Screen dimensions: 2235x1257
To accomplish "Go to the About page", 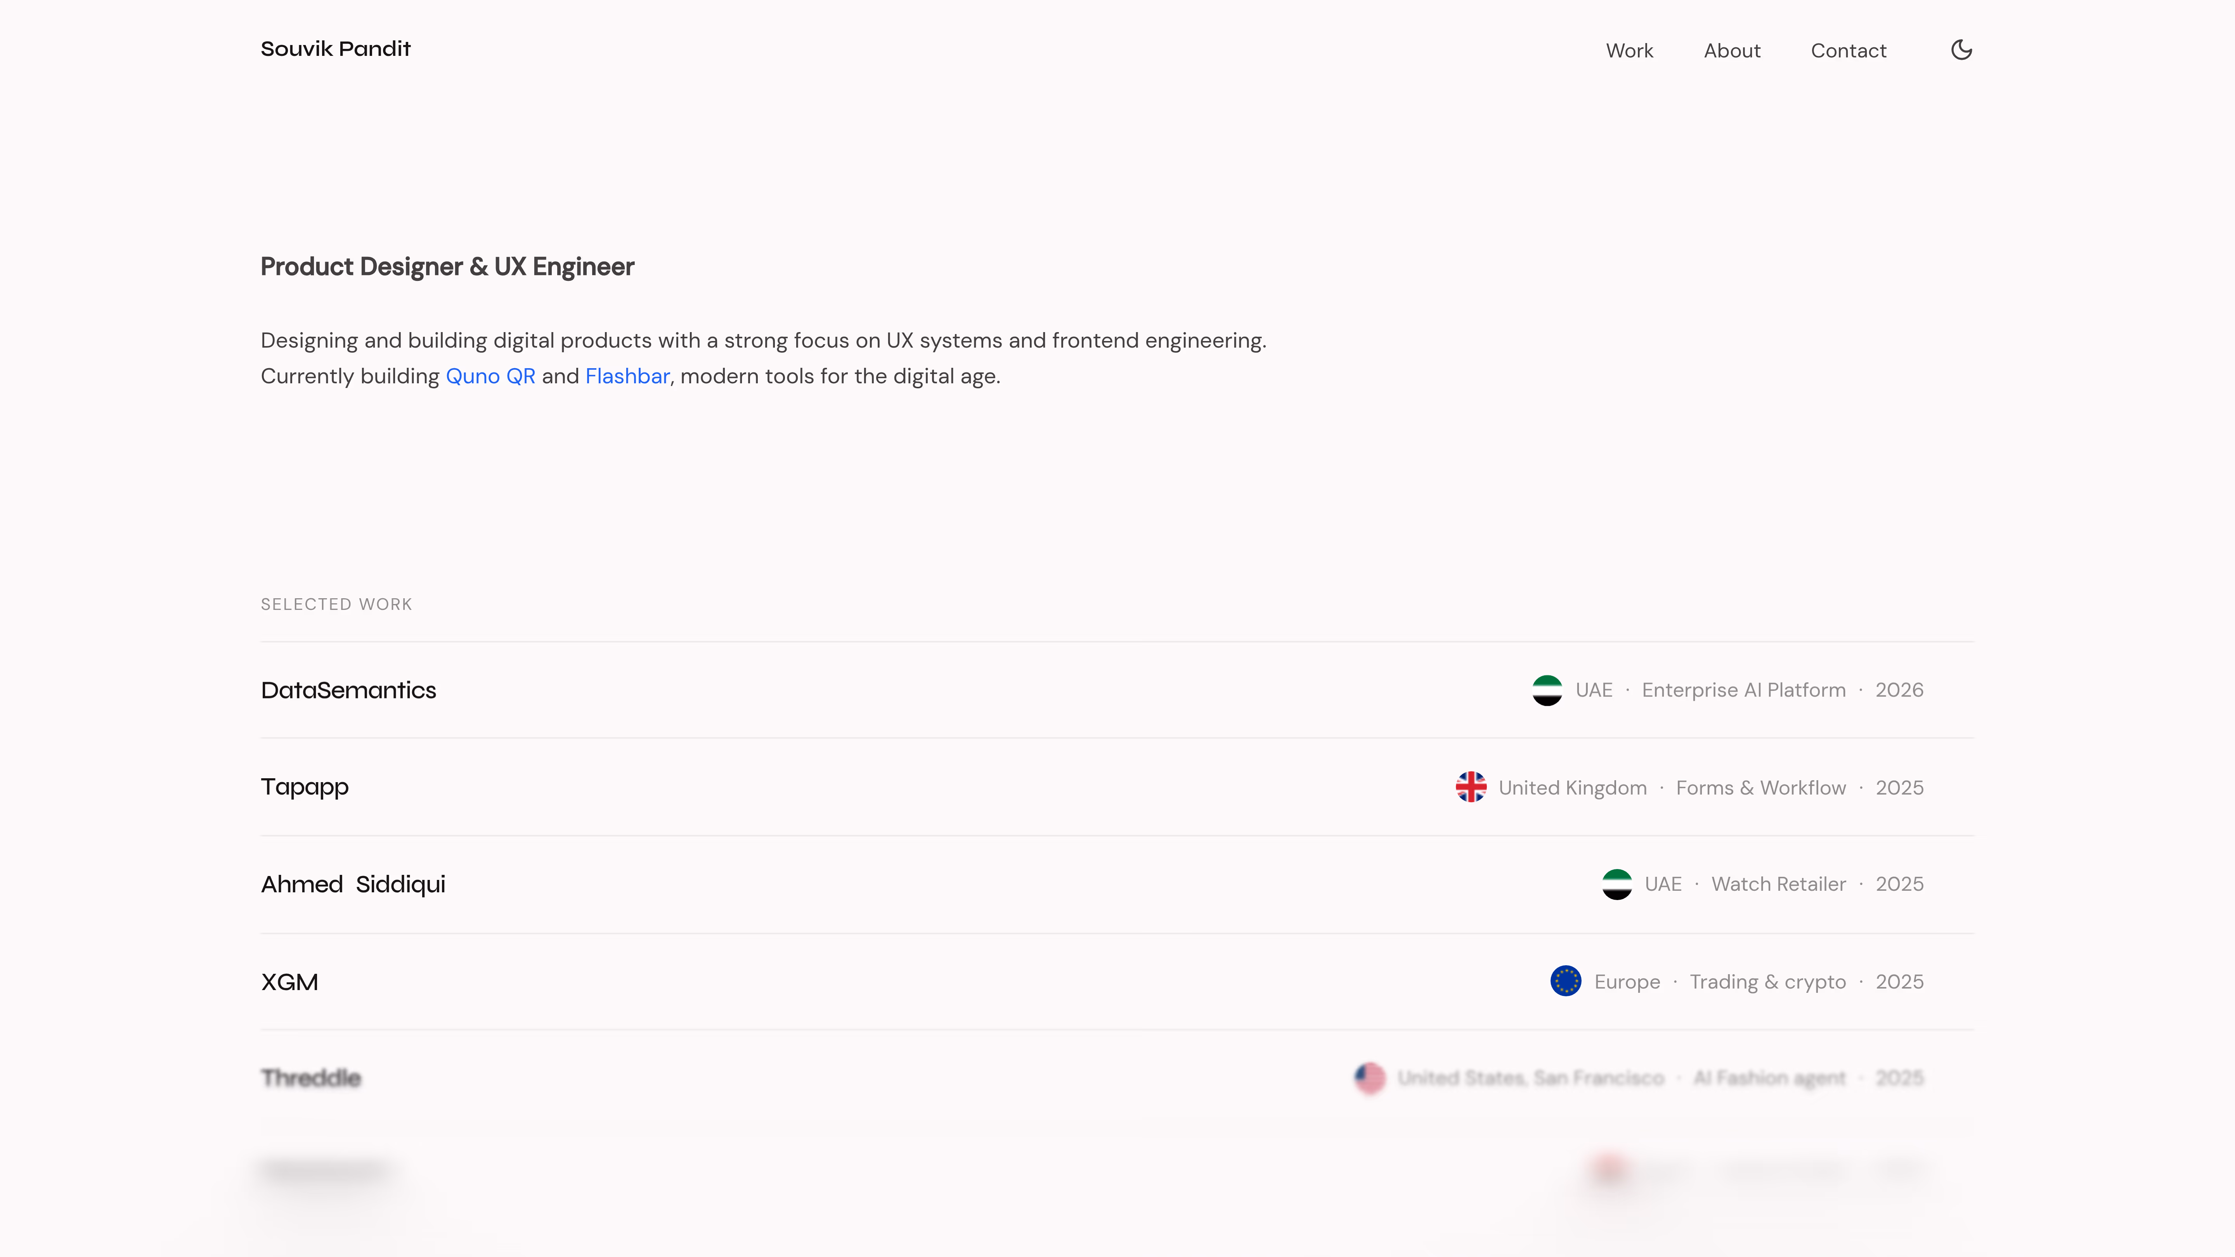I will (x=1732, y=50).
